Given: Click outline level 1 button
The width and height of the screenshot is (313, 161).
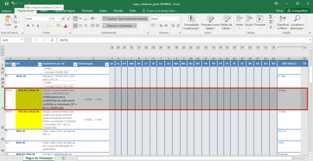Looking at the screenshot, I should (3, 47).
